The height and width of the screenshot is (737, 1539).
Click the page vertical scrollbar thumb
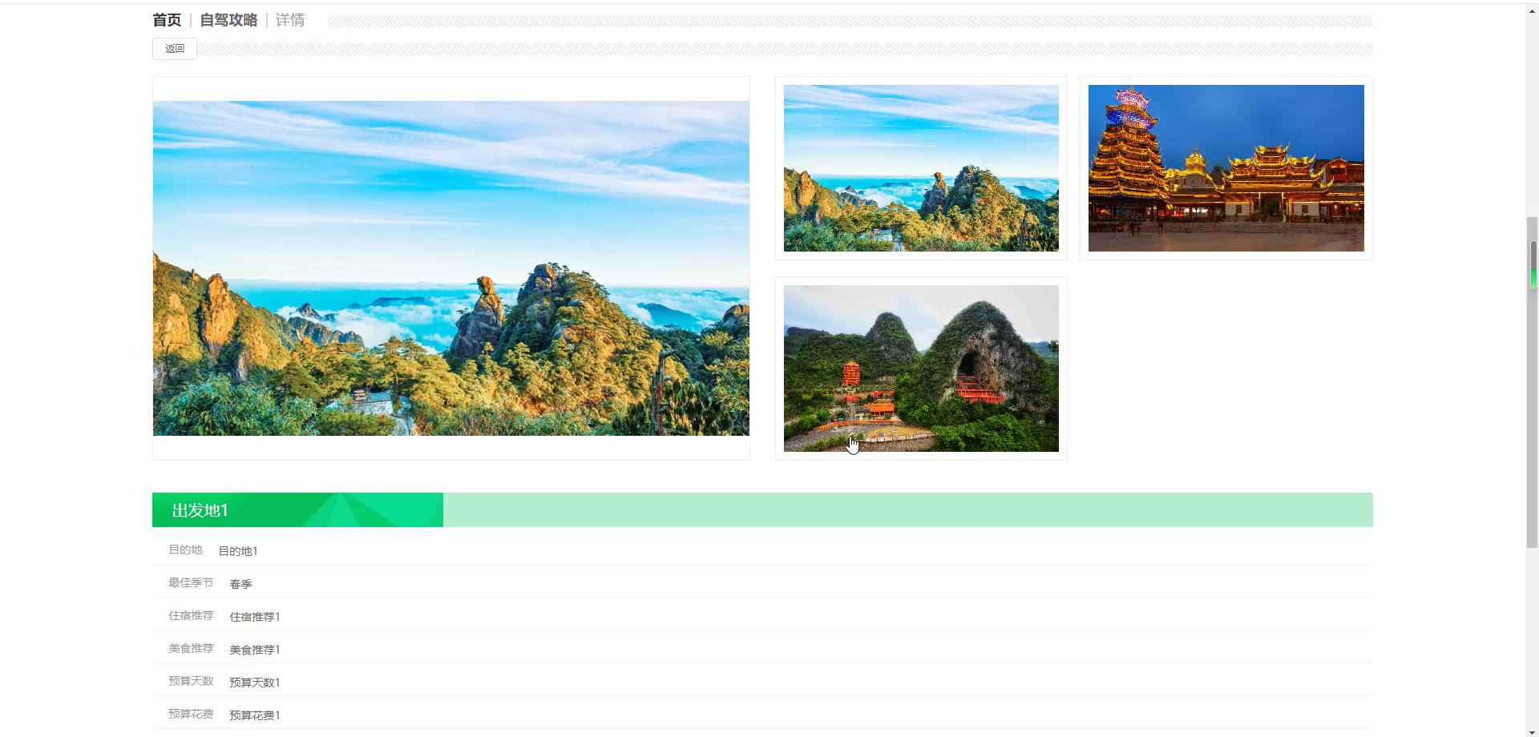click(x=1533, y=382)
